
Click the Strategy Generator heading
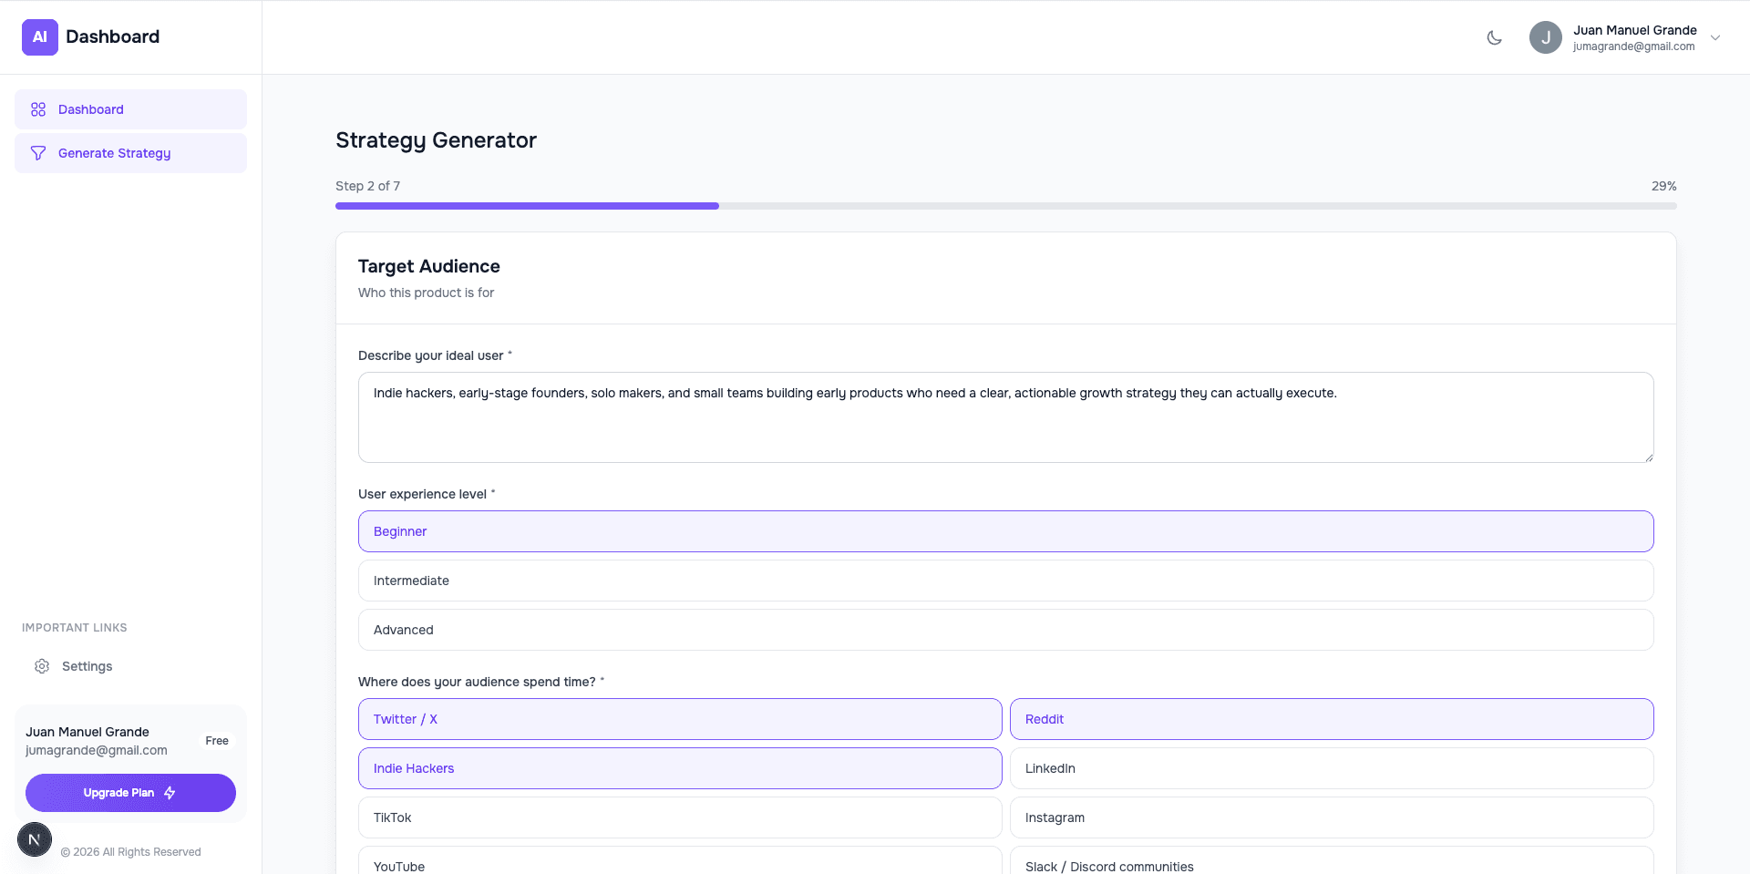click(x=436, y=140)
